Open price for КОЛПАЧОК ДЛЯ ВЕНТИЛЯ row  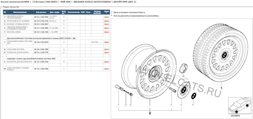(x=106, y=53)
